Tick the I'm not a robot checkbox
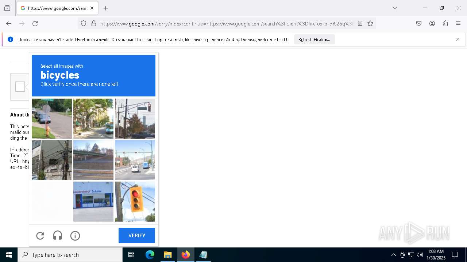The width and height of the screenshot is (467, 262). tap(20, 87)
